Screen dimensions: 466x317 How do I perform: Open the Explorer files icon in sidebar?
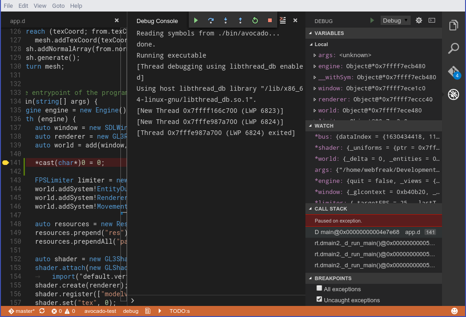pos(454,25)
